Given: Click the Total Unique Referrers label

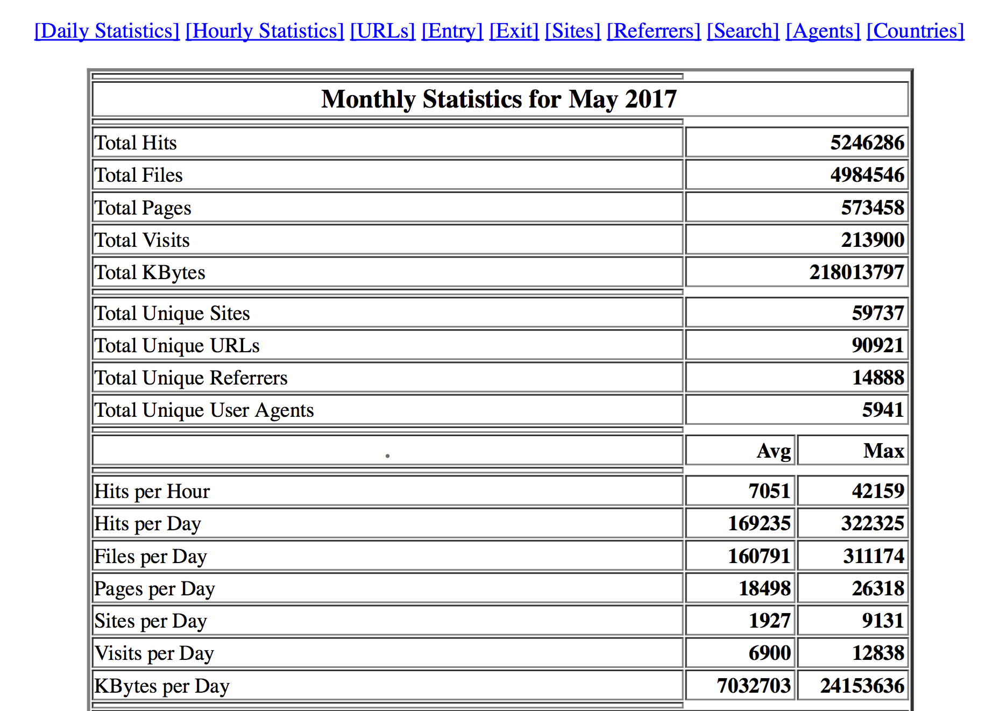Looking at the screenshot, I should click(x=191, y=378).
